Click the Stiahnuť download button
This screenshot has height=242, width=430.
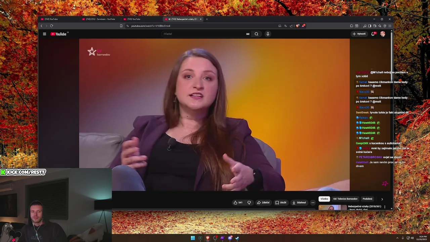pyautogui.click(x=299, y=203)
